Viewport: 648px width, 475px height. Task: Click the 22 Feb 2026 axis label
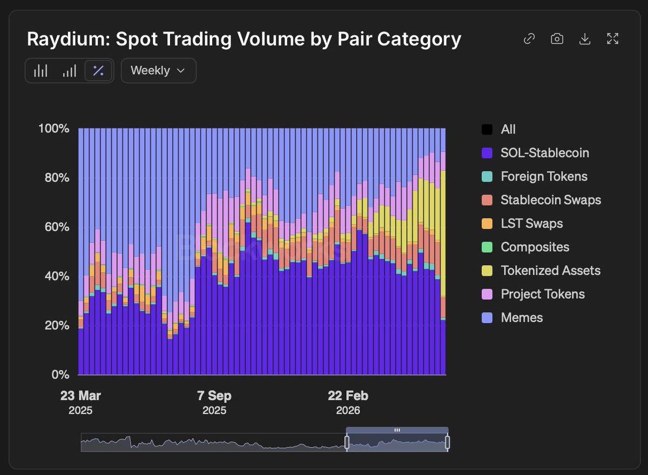tap(348, 402)
